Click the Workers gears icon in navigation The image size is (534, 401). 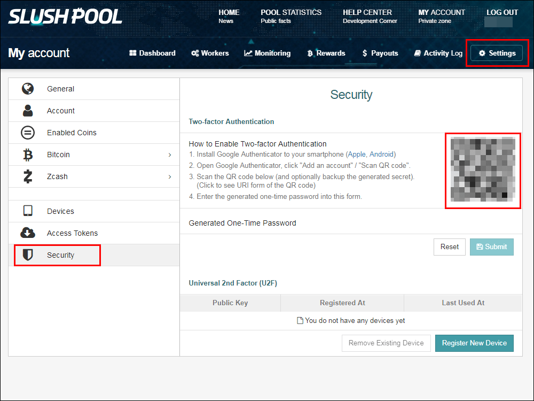195,53
